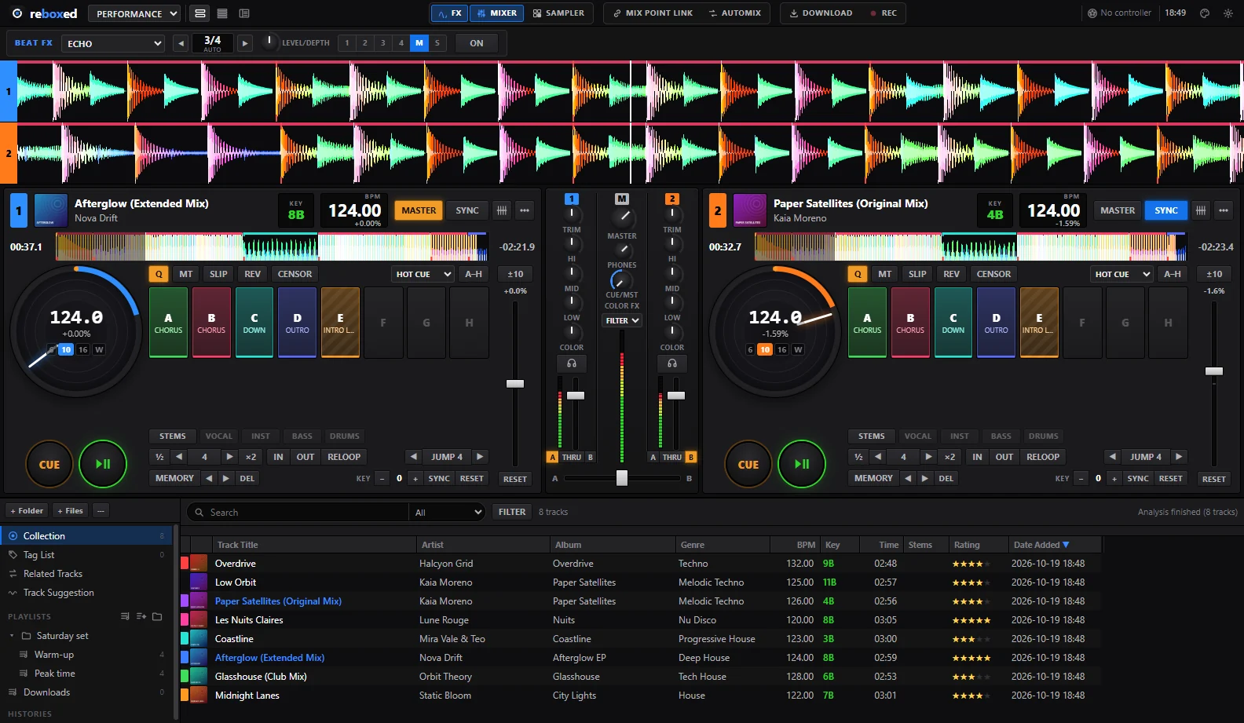Click the crossfader handle
Image resolution: width=1244 pixels, height=723 pixels.
click(x=622, y=478)
